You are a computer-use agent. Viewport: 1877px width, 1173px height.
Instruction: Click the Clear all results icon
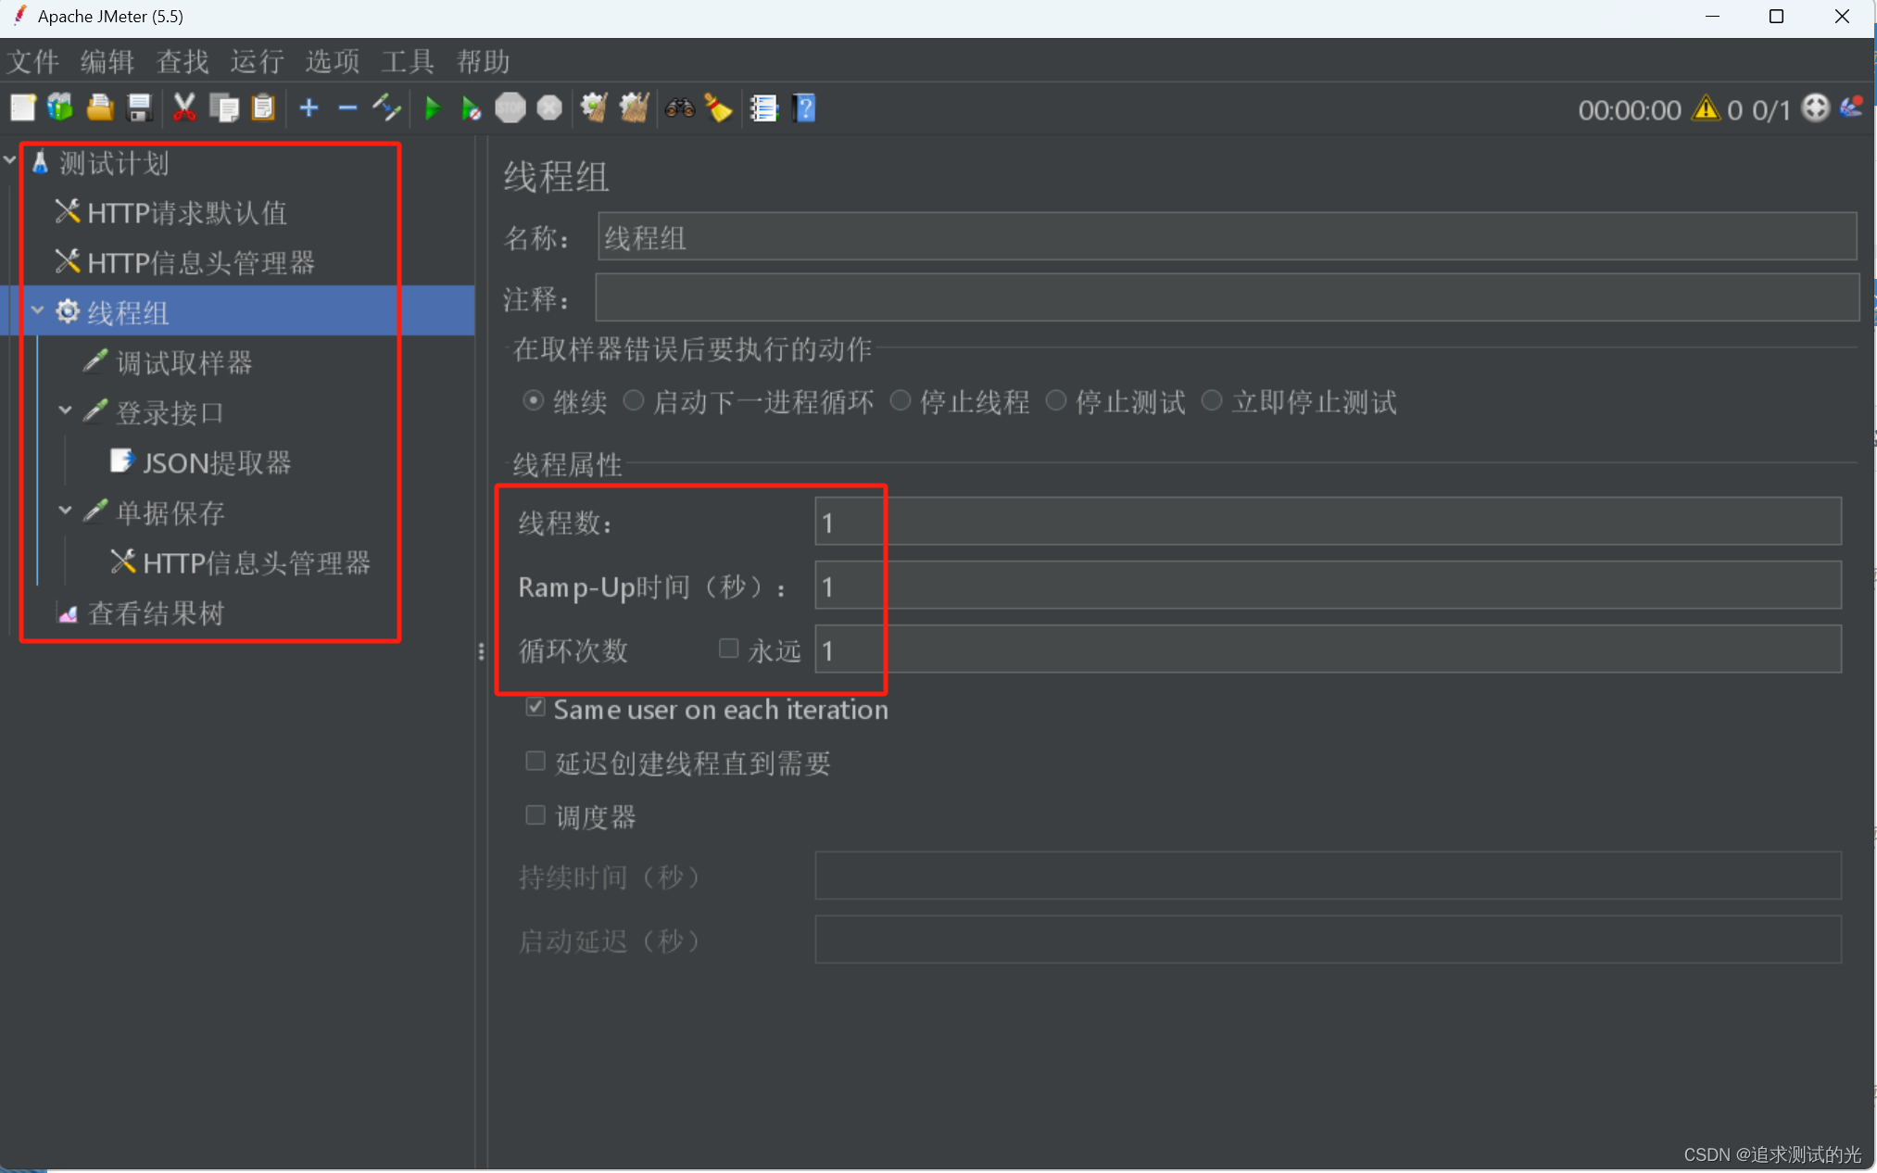coord(634,108)
